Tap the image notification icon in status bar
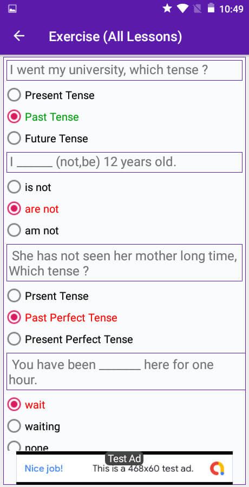 (x=12, y=9)
